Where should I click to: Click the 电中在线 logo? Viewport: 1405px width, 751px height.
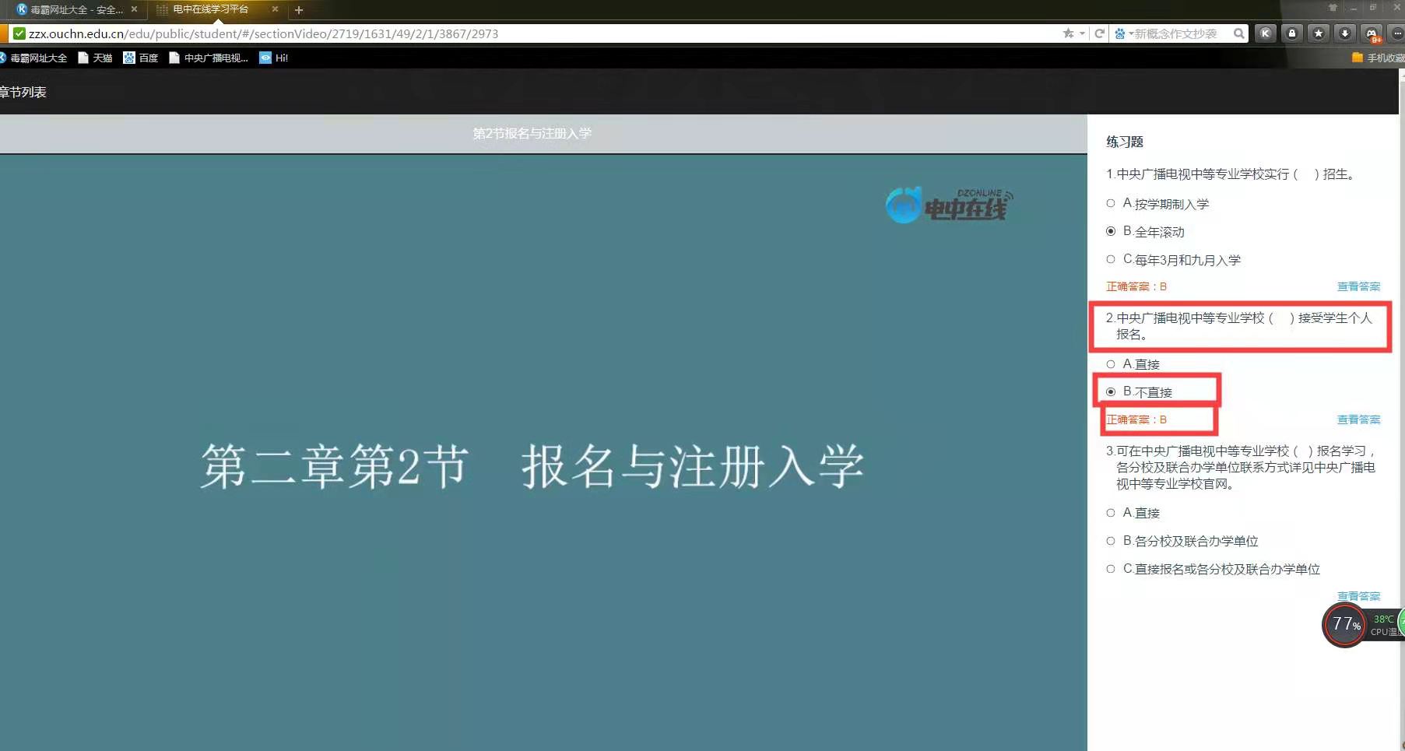click(x=950, y=205)
